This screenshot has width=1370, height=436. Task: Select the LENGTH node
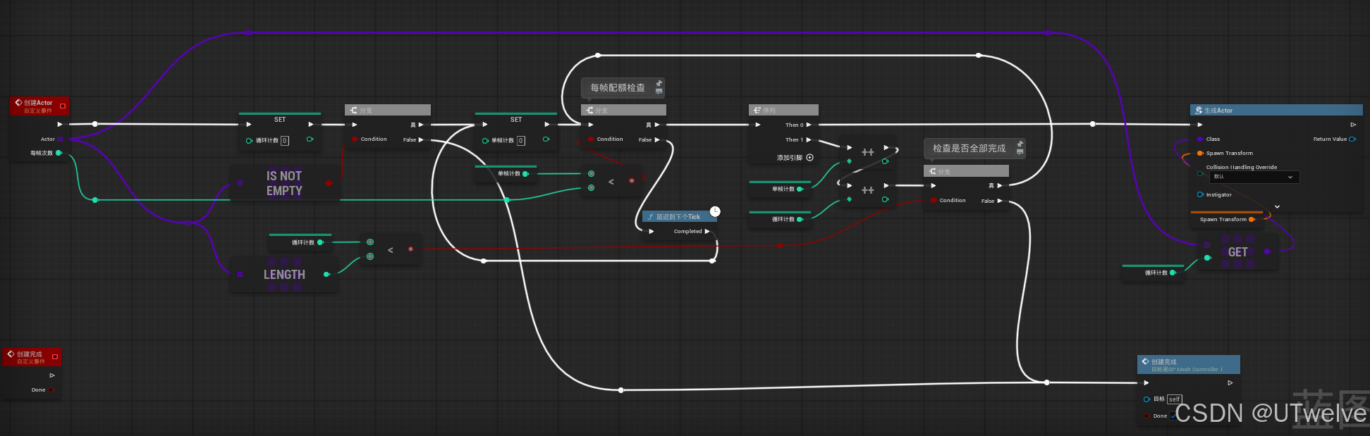pyautogui.click(x=285, y=275)
